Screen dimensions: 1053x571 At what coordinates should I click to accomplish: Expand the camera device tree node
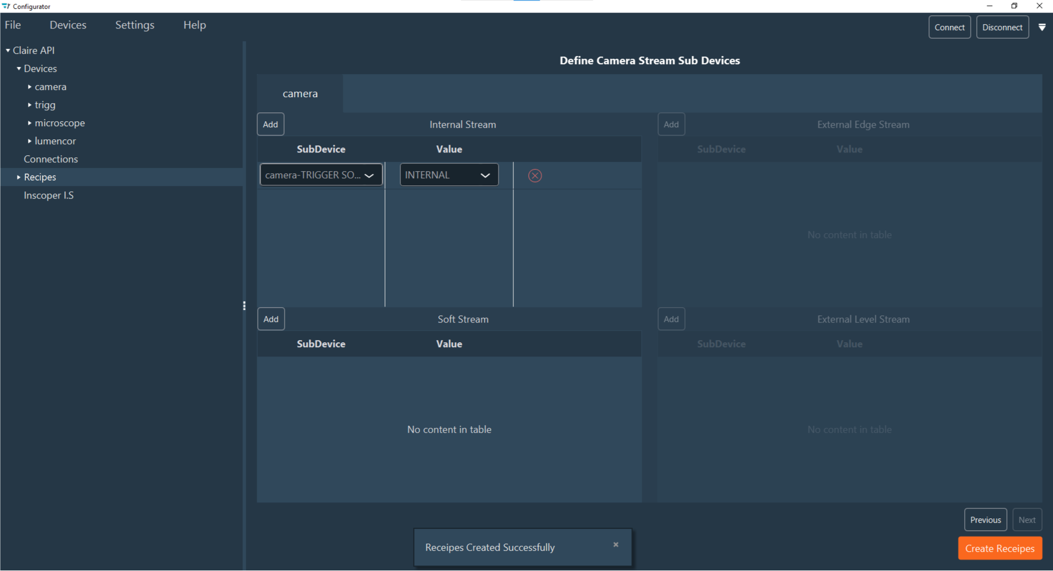tap(30, 87)
